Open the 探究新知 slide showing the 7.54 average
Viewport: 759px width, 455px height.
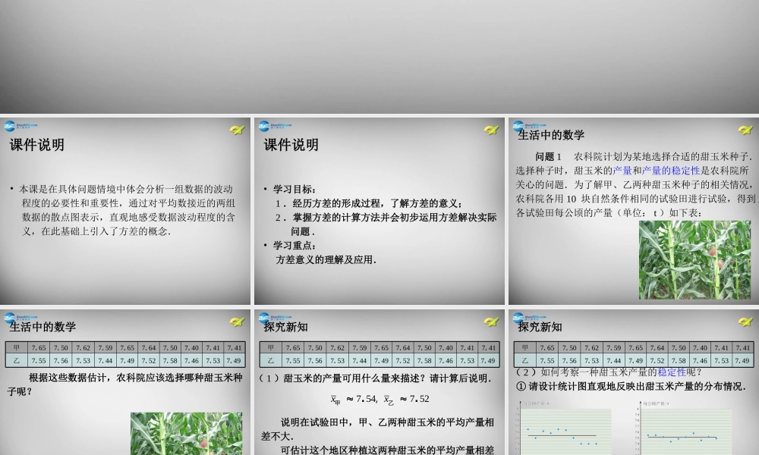[x=379, y=382]
